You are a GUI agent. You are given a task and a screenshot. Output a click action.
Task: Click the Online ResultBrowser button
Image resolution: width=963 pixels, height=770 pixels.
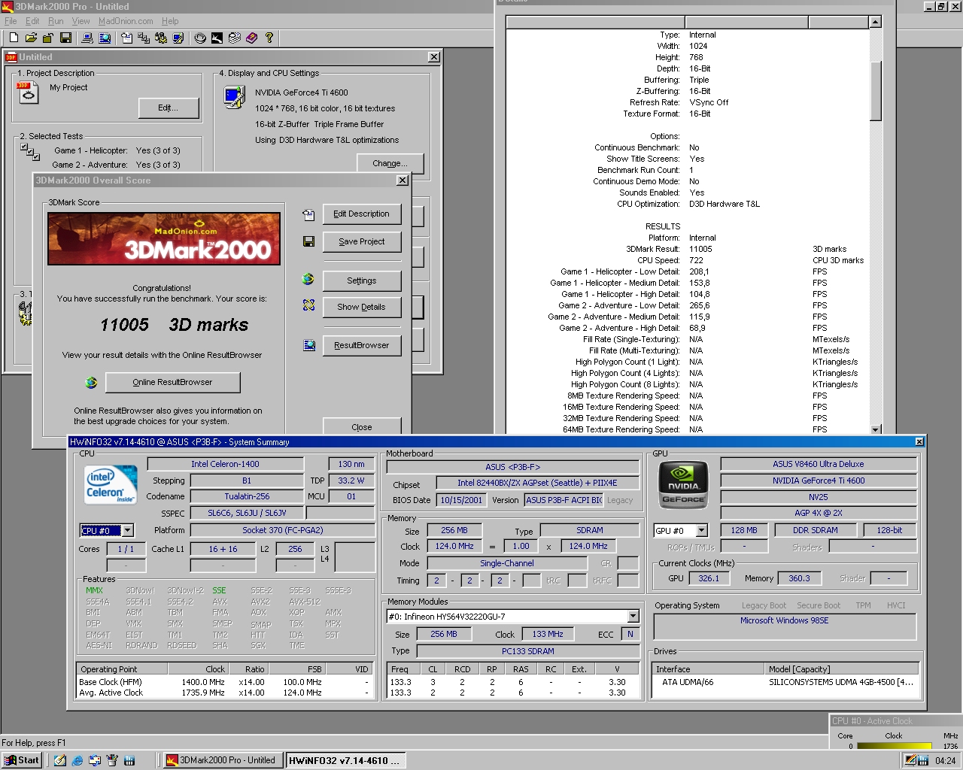(172, 382)
